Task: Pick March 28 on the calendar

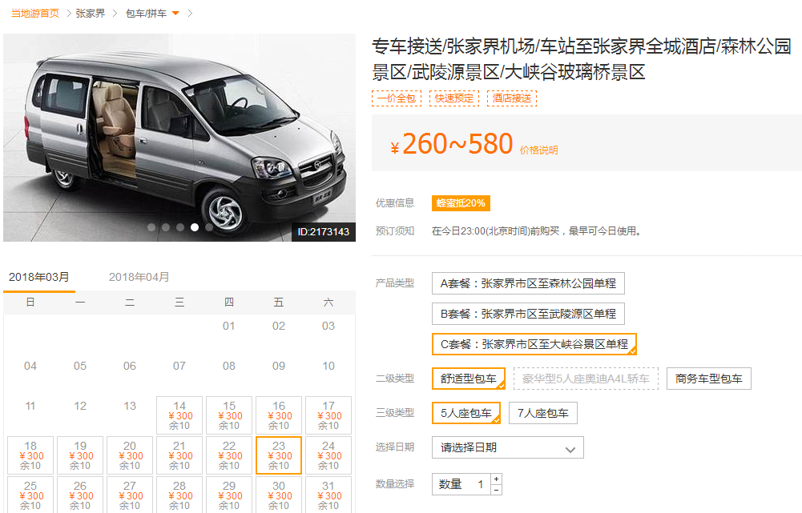Action: coord(179,495)
